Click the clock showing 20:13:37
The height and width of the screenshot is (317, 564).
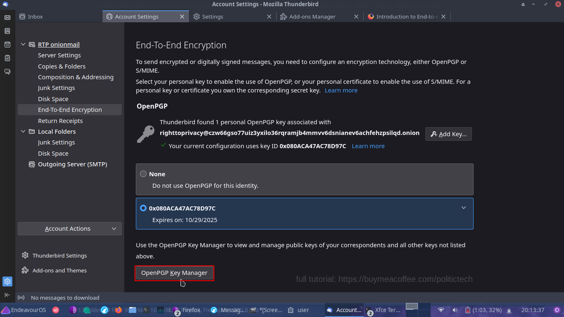533,310
